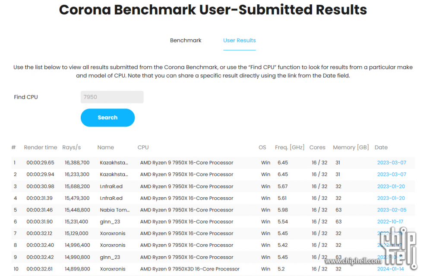423x276 pixels.
Task: Click the render time 00:00:32.12
Action: point(39,233)
